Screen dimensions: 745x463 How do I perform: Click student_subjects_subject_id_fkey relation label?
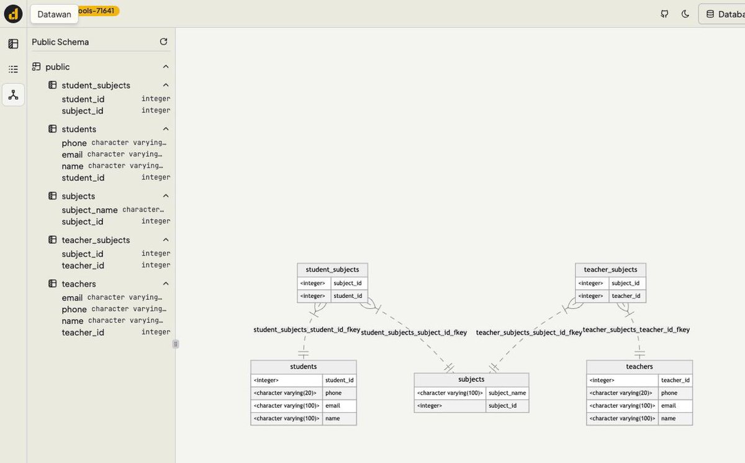point(414,333)
